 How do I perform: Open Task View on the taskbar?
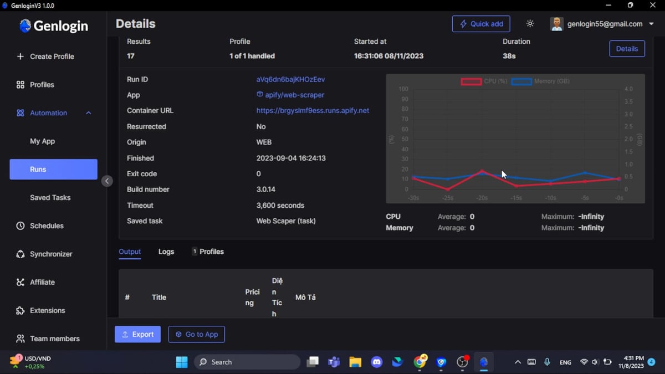313,362
